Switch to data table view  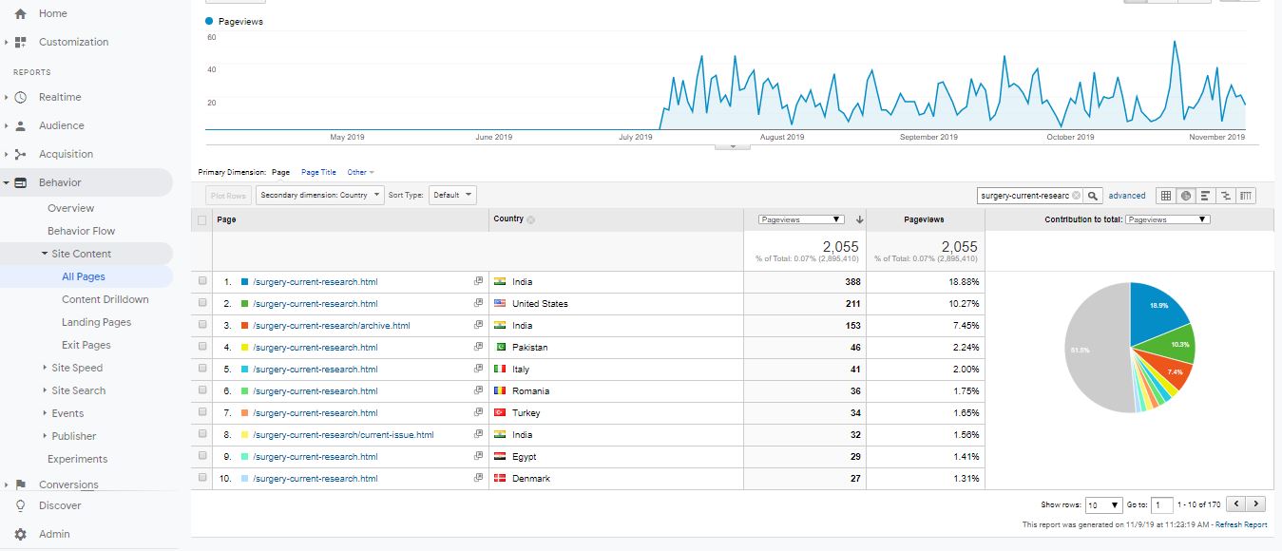(x=1165, y=196)
